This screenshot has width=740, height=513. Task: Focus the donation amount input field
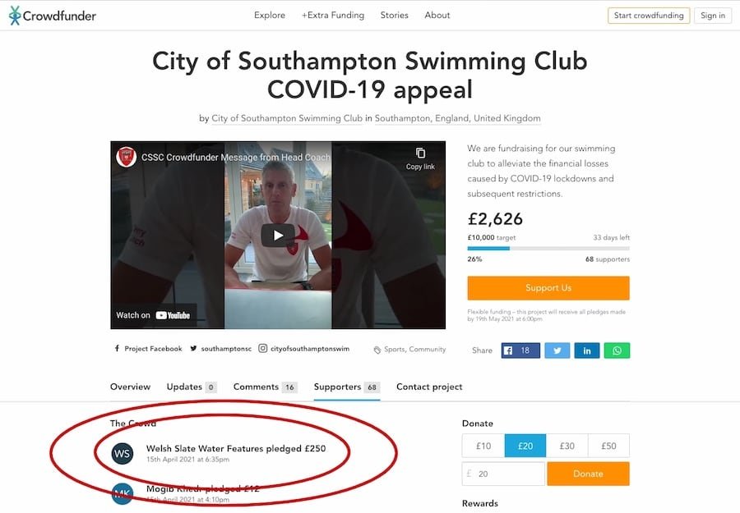(x=503, y=474)
